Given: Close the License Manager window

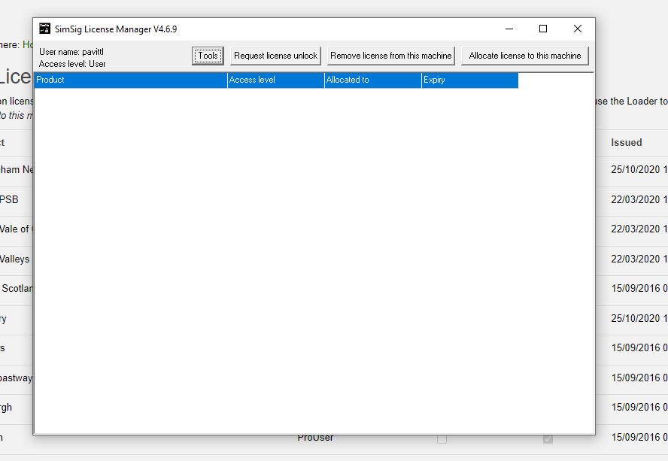Looking at the screenshot, I should point(578,29).
